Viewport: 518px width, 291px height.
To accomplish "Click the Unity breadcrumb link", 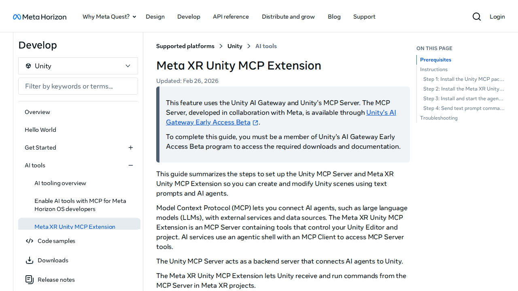I will [x=235, y=46].
